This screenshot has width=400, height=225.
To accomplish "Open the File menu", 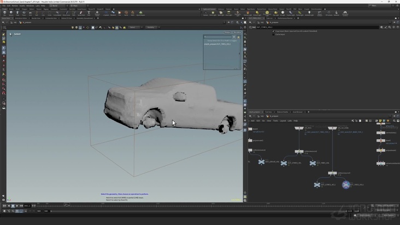I will (x=4, y=5).
